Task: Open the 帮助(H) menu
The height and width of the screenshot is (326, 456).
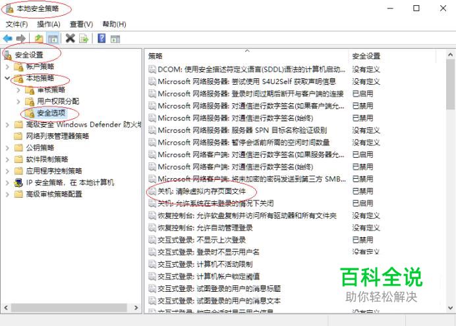Action: pos(114,24)
